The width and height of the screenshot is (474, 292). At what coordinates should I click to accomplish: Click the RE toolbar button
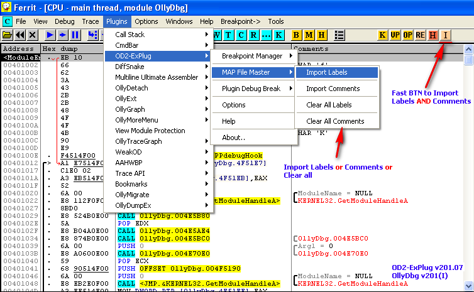tap(420, 35)
